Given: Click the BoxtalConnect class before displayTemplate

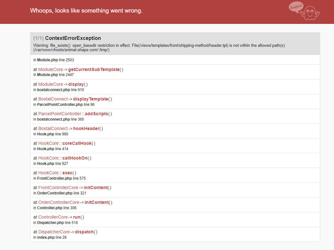Looking at the screenshot, I should point(53,99).
